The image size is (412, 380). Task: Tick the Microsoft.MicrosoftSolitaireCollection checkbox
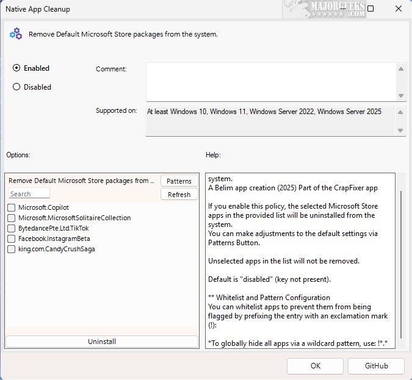pos(12,218)
